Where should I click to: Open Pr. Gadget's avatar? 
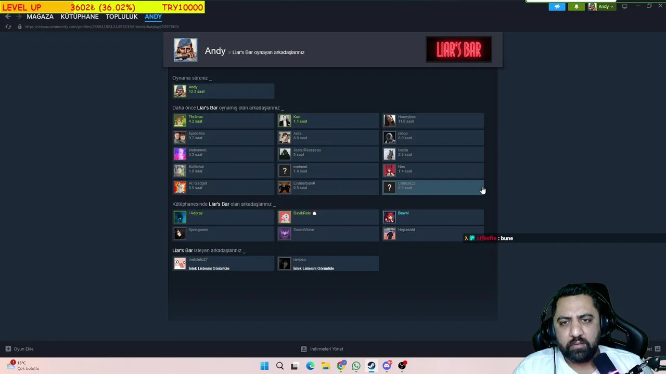180,187
